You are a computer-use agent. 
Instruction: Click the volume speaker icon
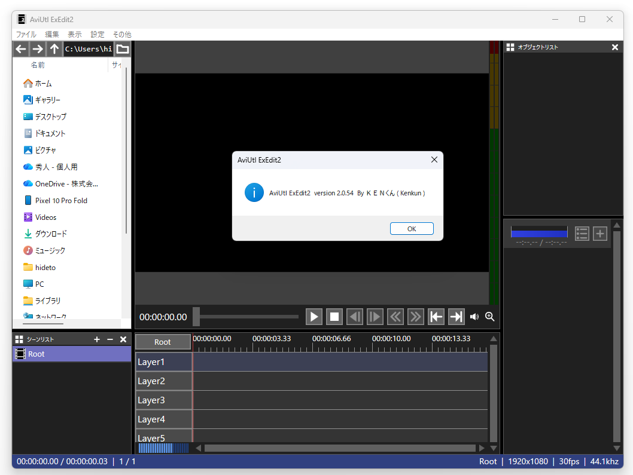(474, 317)
